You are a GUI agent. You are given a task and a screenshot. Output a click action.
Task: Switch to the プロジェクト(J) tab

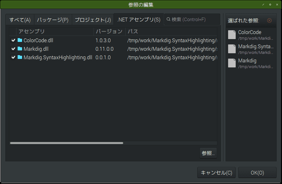pyautogui.click(x=93, y=20)
